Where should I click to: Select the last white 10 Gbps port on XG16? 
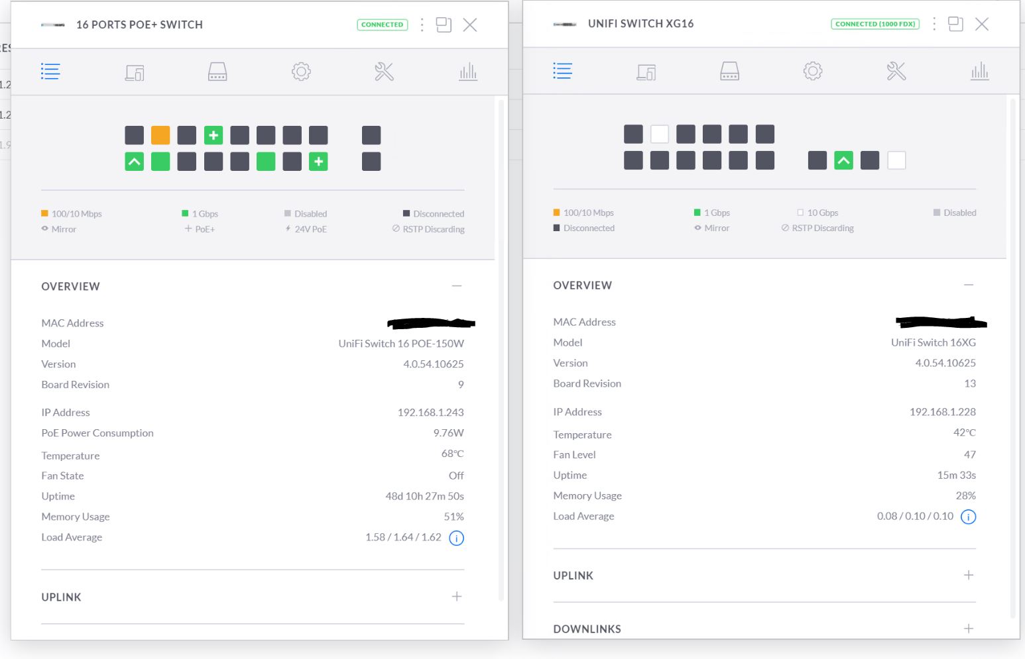pyautogui.click(x=896, y=160)
